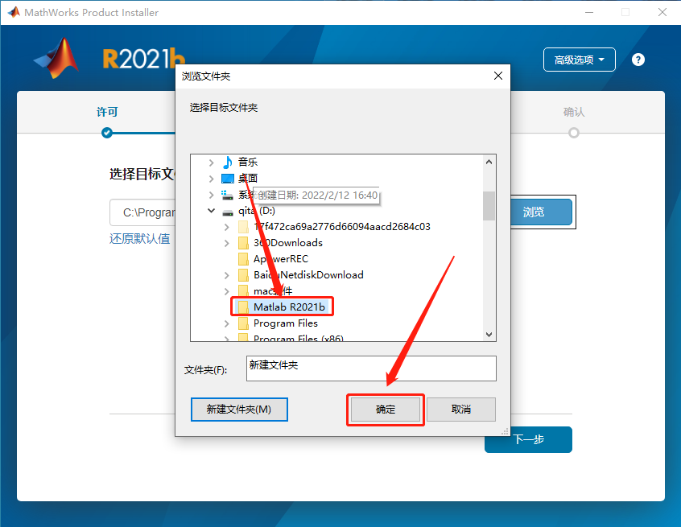Viewport: 681px width, 527px height.
Task: Open the 高级选项 dropdown
Action: [x=579, y=60]
